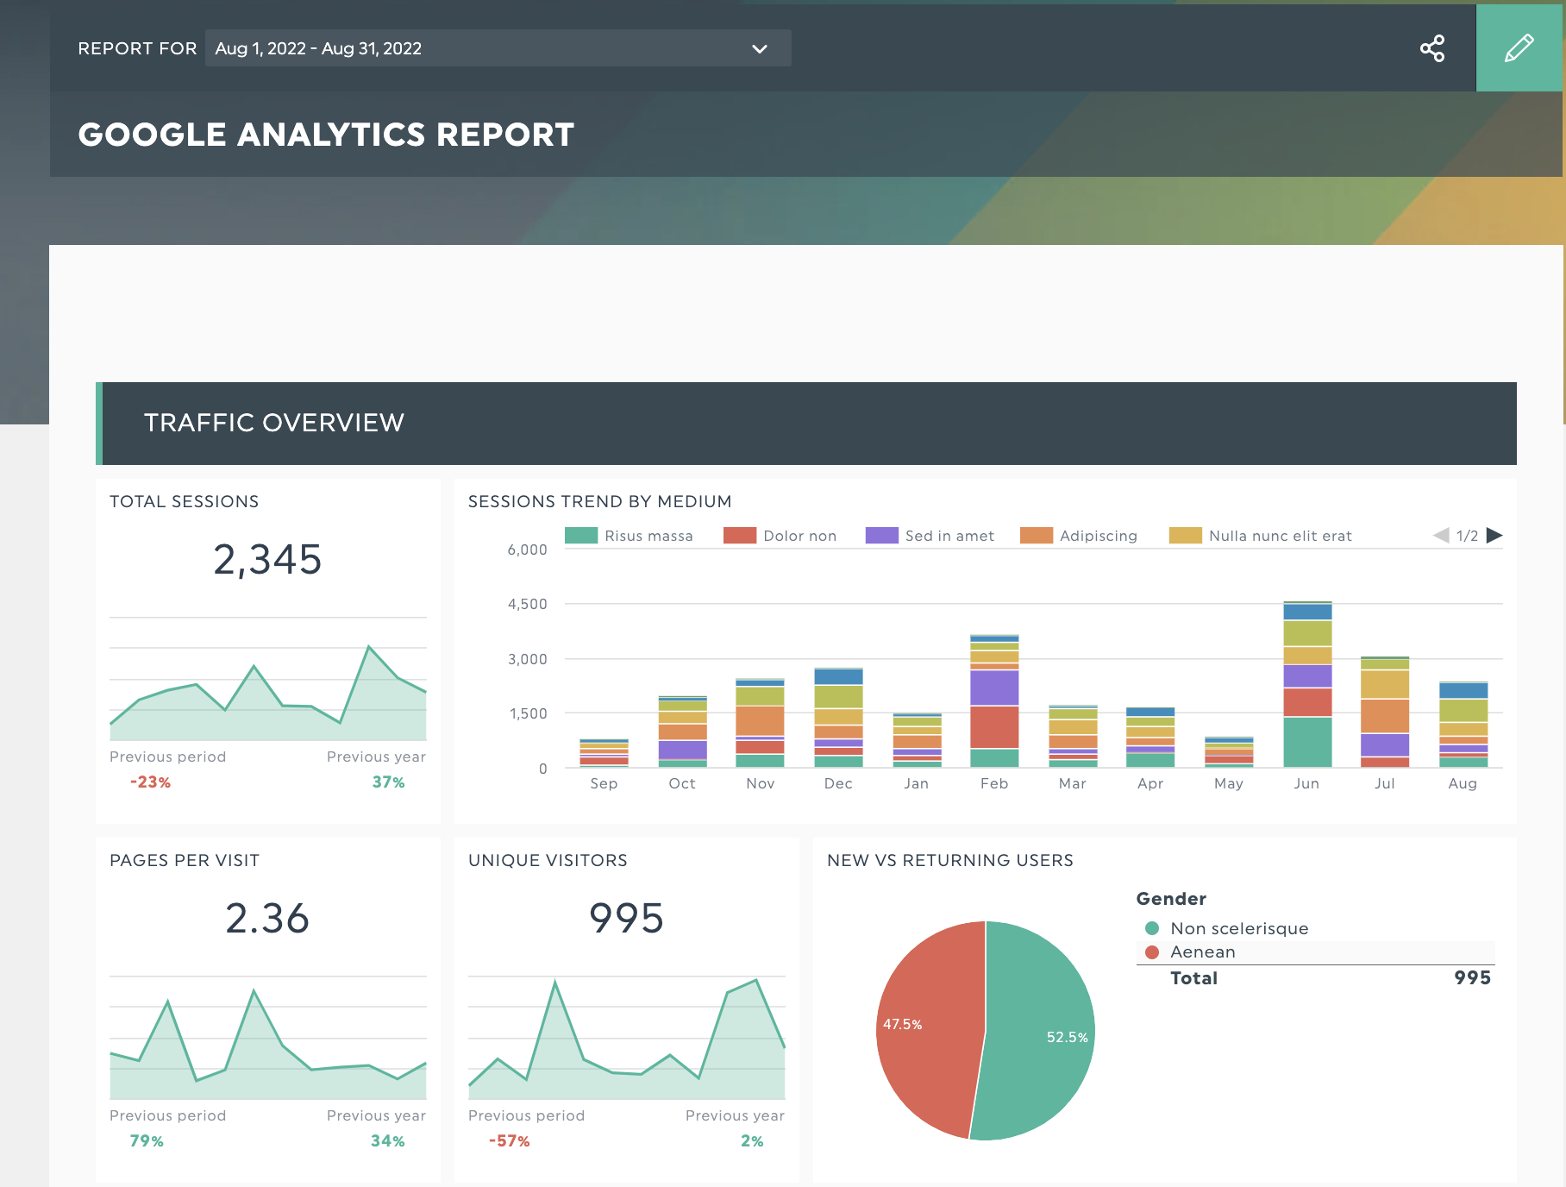Click the previous legend page arrow
1566x1187 pixels.
tap(1441, 536)
